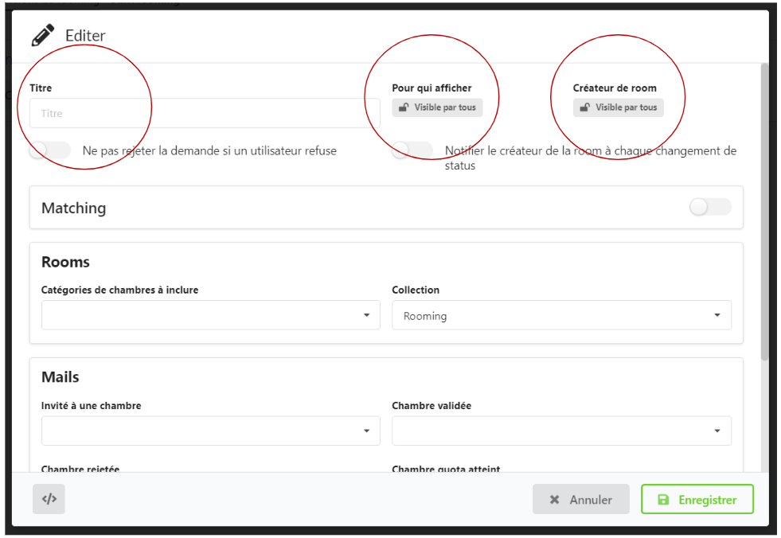This screenshot has width=781, height=538.
Task: Click the lock icon under Créateur de room
Action: 585,107
